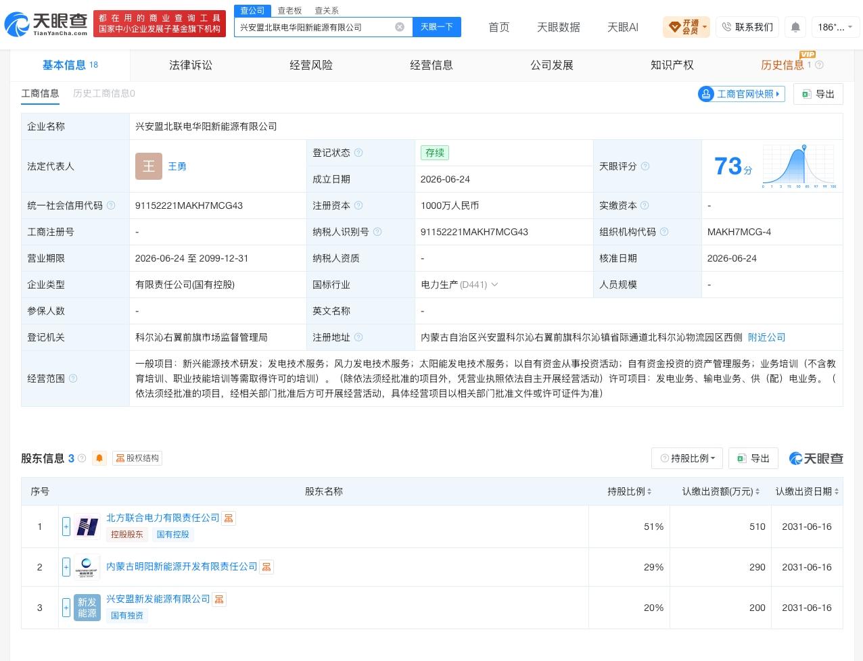
Task: Clear the company search field
Action: [x=400, y=27]
